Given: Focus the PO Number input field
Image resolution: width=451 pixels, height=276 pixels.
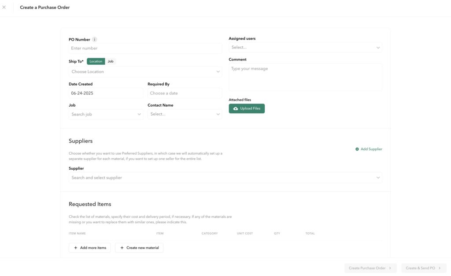Looking at the screenshot, I should (x=145, y=48).
